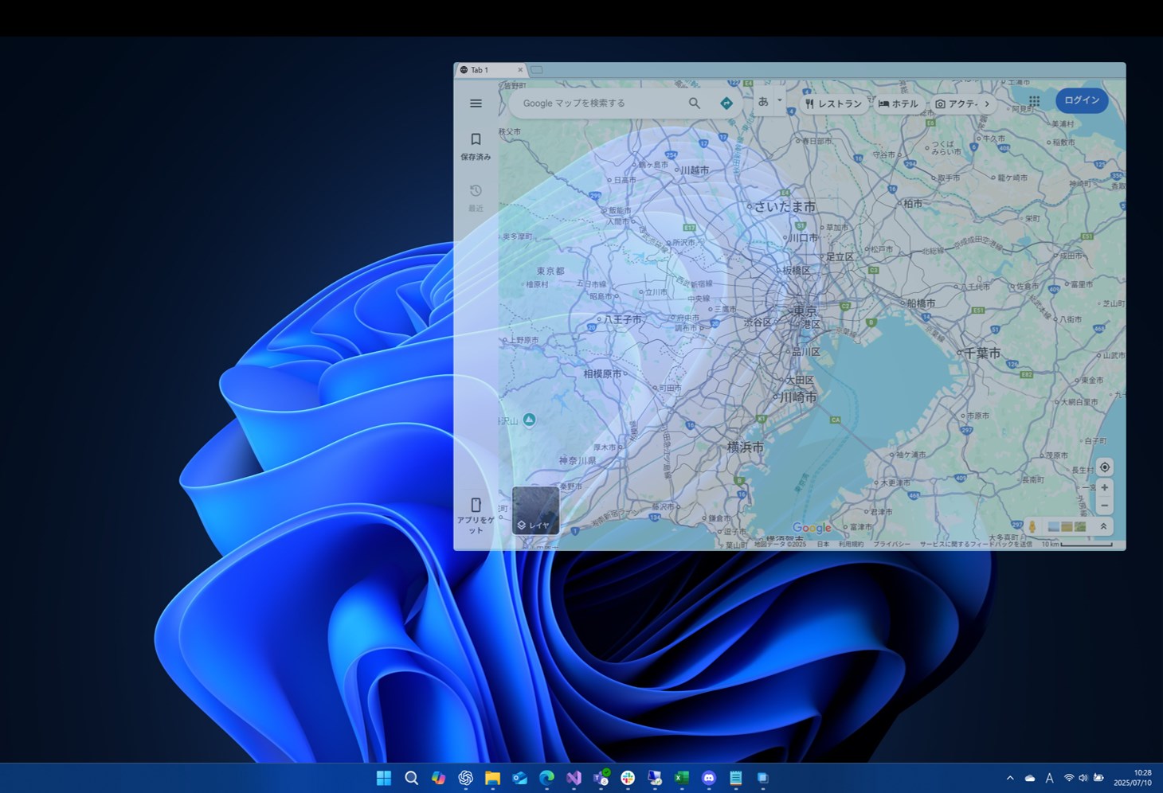Click the 横浜市 label on the map

tap(746, 447)
